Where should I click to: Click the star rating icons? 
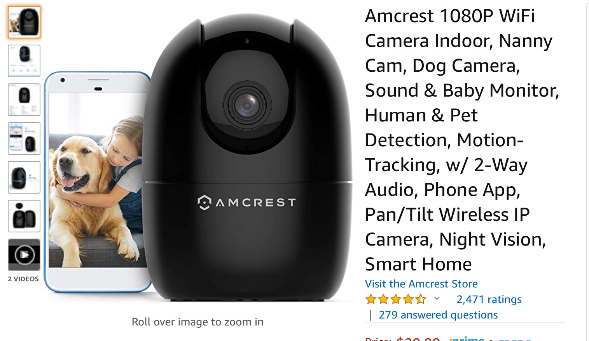click(x=396, y=299)
